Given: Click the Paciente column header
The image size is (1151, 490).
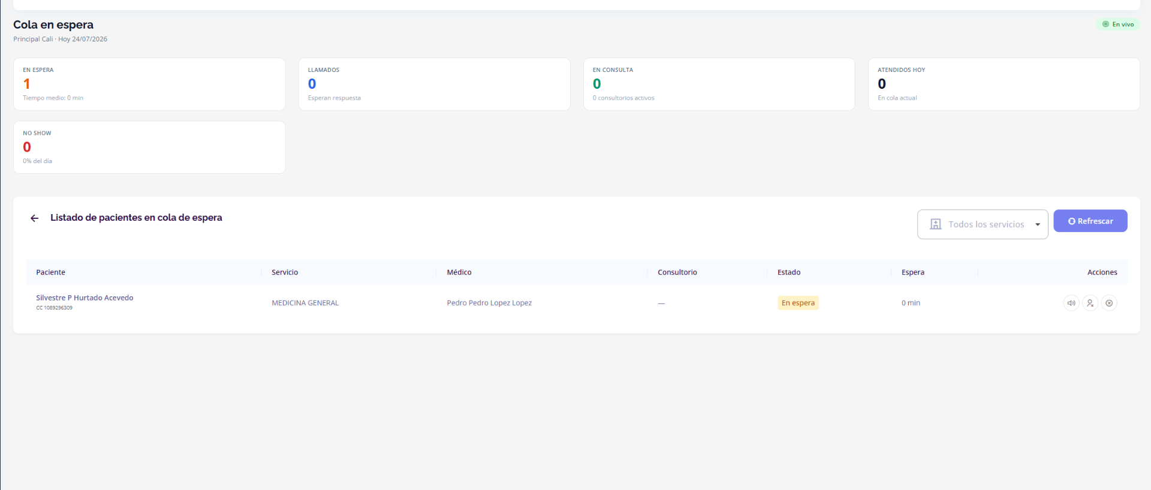Looking at the screenshot, I should [x=50, y=272].
